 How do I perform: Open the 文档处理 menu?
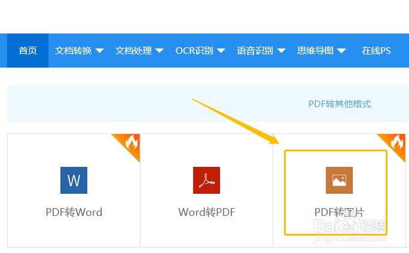click(x=133, y=51)
